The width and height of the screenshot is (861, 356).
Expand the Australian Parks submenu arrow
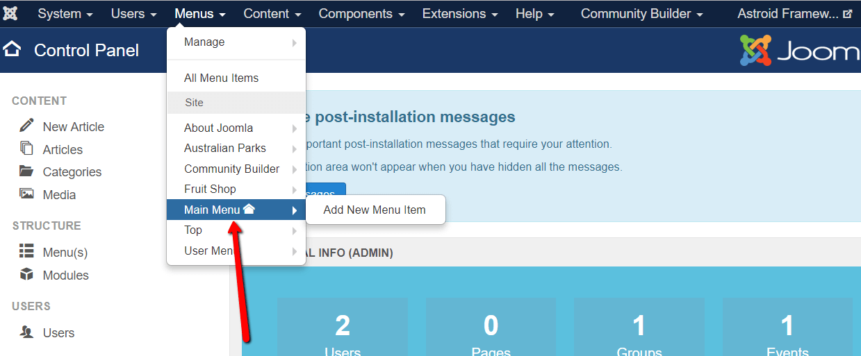coord(295,149)
